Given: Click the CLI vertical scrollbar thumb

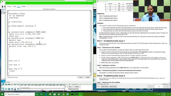Looking at the screenshot, I should click(90, 67).
